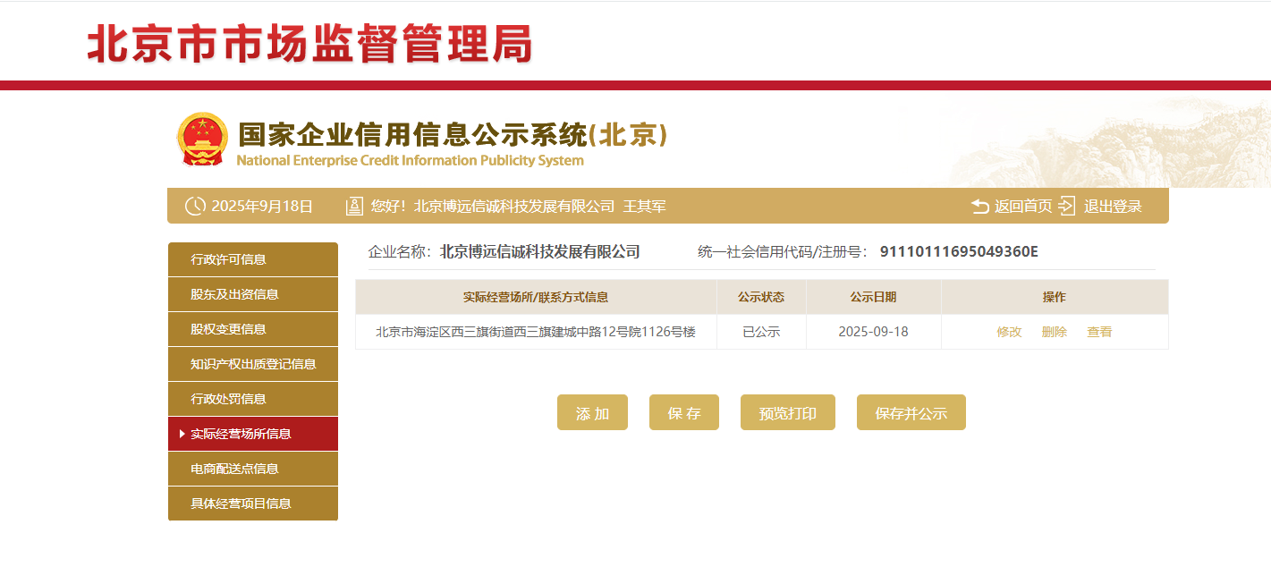Open 电商配送点信息 sidebar item

253,469
